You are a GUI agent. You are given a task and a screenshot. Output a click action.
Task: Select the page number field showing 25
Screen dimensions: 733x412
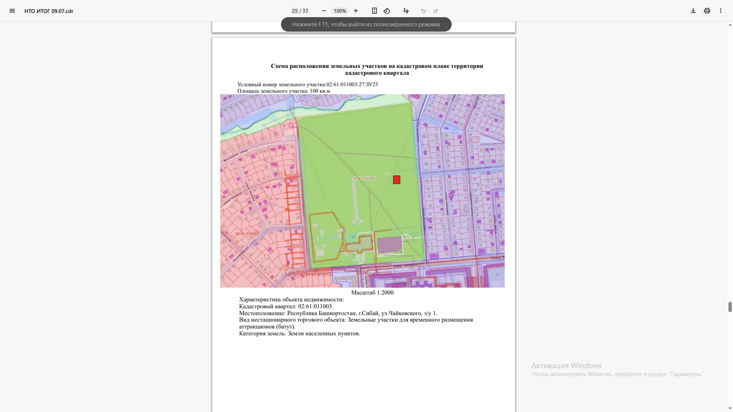pyautogui.click(x=295, y=11)
